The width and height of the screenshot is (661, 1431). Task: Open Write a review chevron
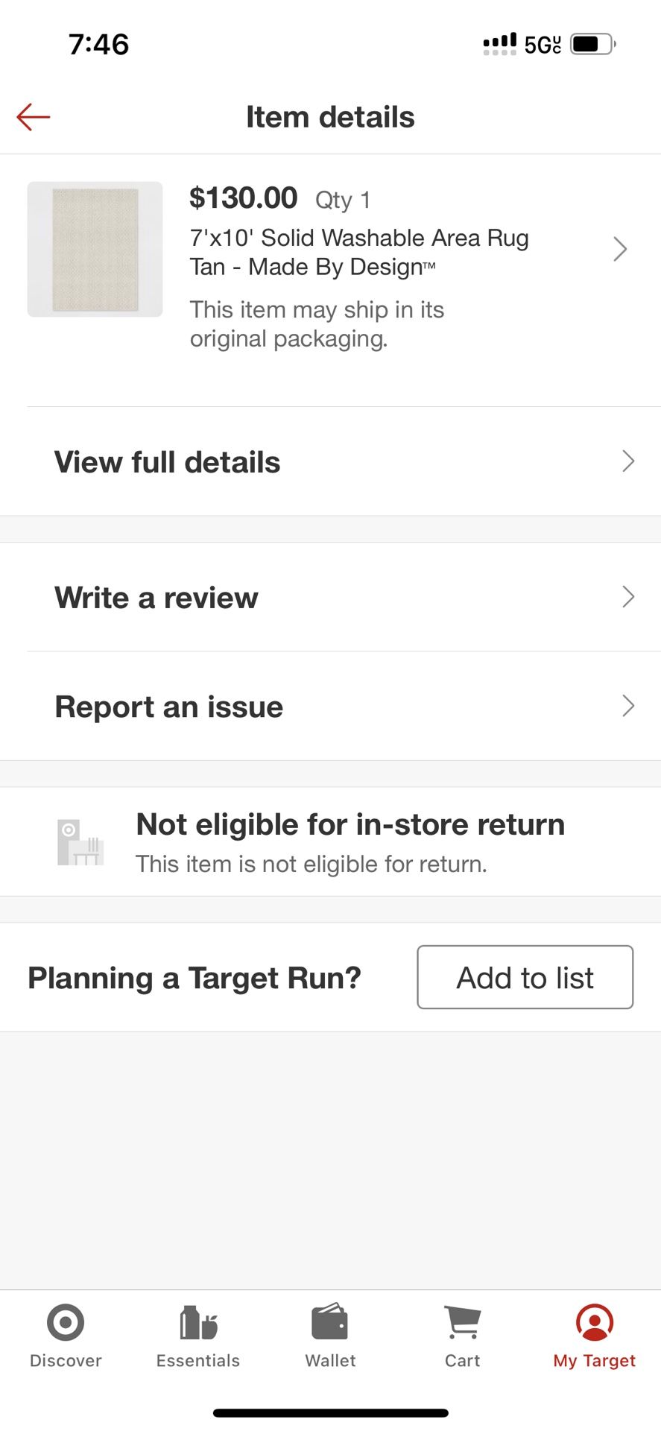coord(628,596)
